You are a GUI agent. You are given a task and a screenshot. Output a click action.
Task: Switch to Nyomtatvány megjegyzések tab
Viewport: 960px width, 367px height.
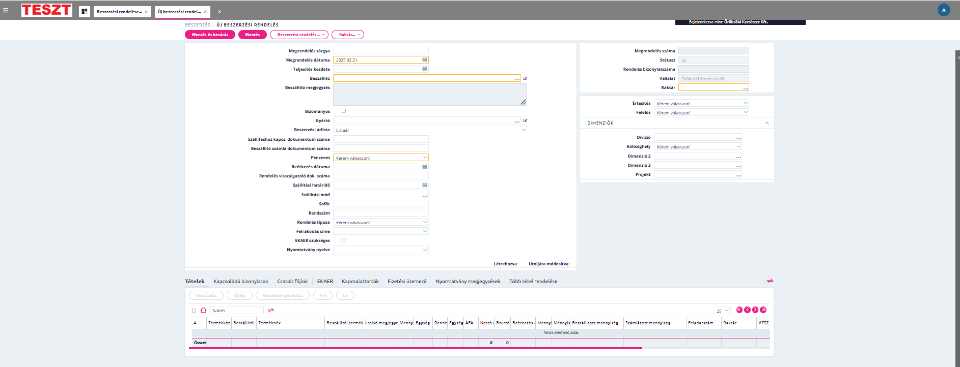[468, 281]
